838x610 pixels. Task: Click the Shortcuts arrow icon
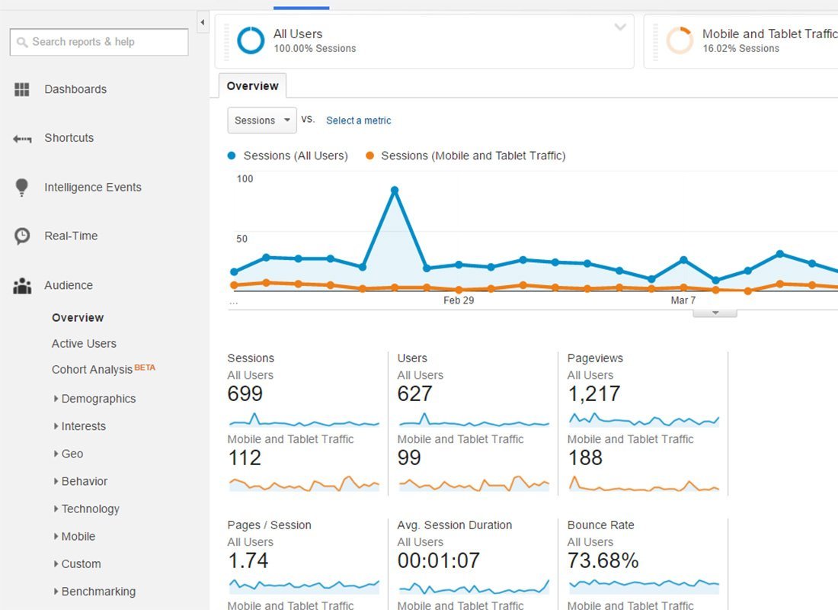coord(22,139)
